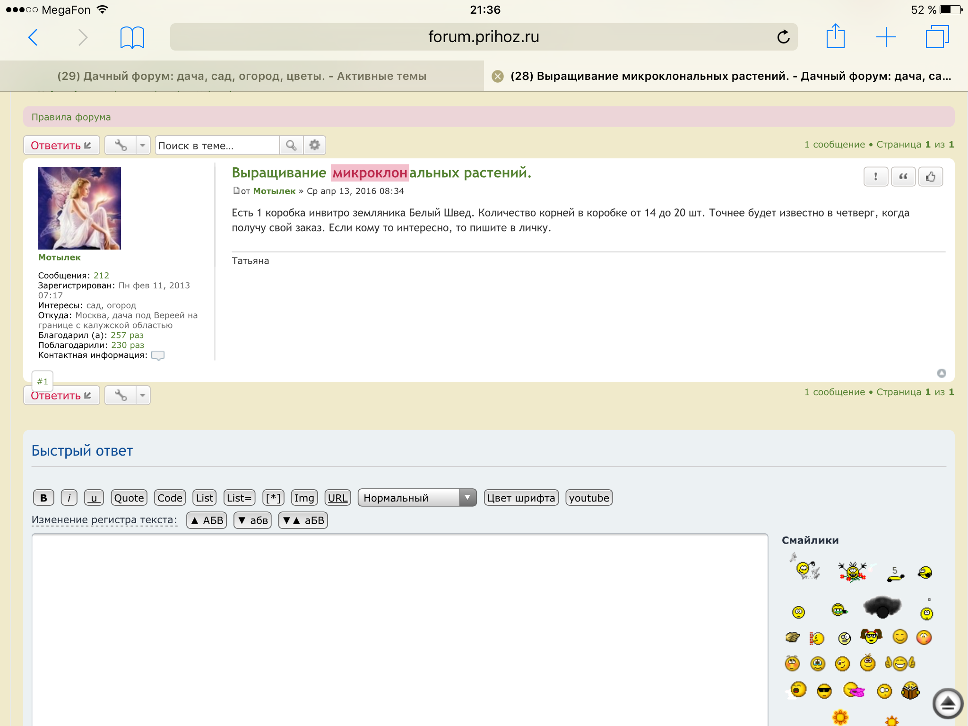Reload the page with refresh icon
968x726 pixels.
[783, 37]
